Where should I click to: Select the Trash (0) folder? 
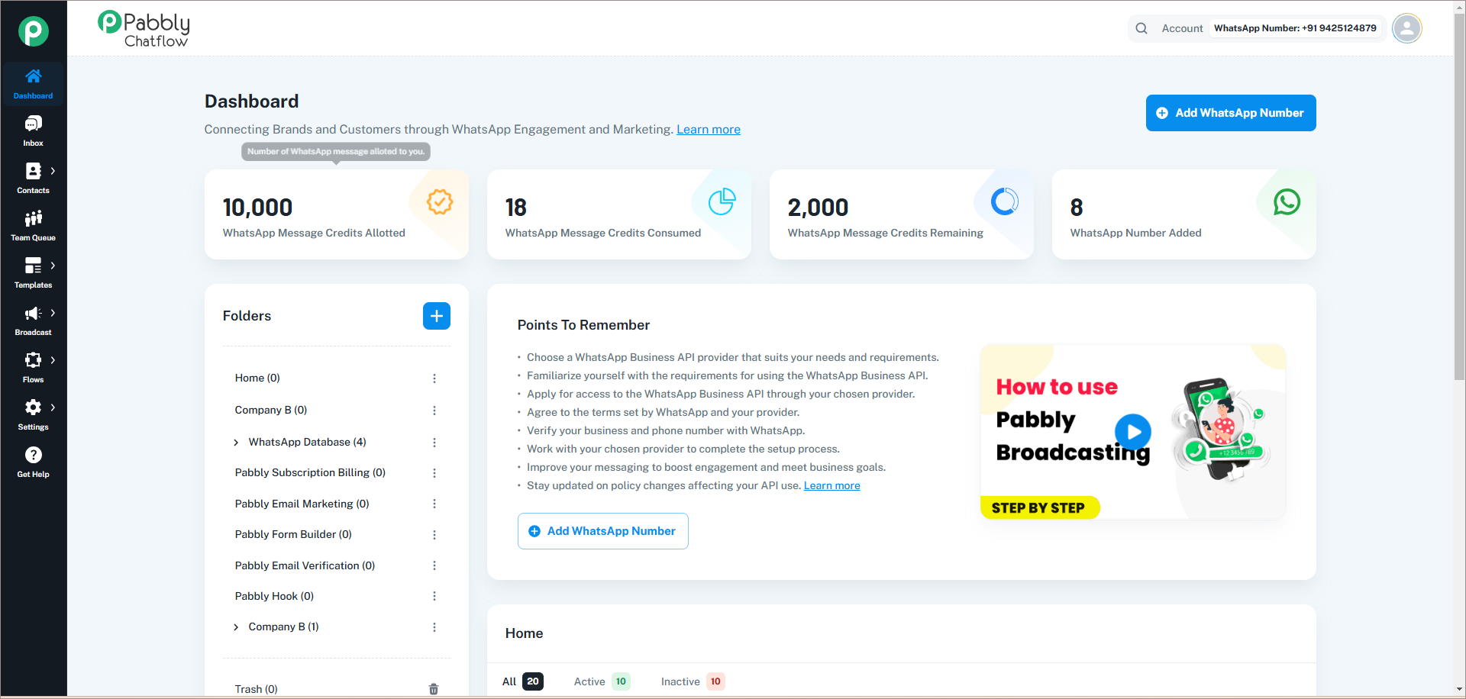tap(256, 689)
